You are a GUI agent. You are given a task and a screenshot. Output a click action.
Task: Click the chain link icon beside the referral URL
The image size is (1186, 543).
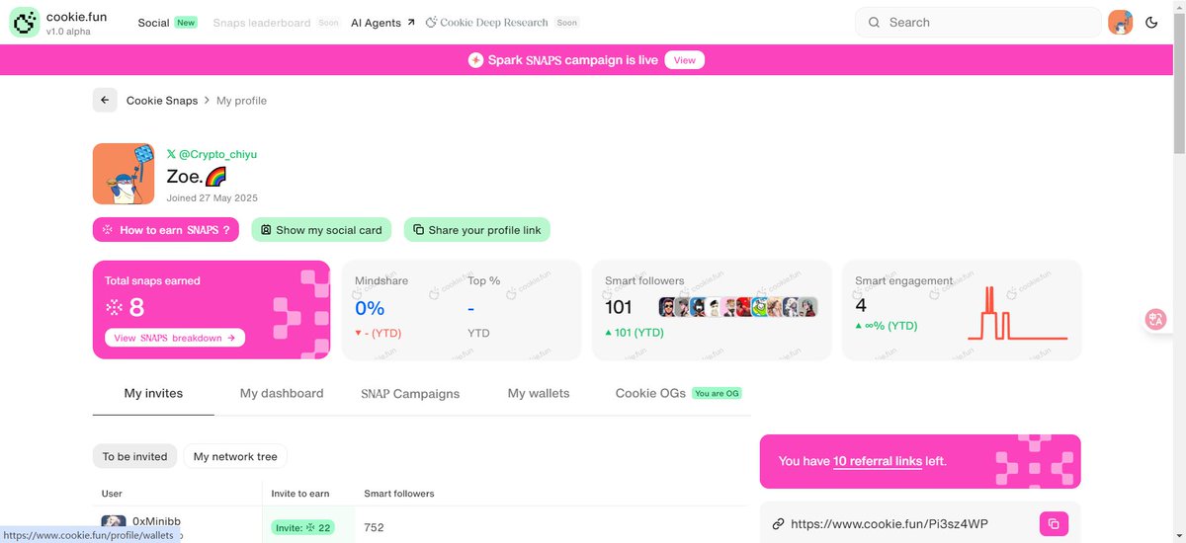[x=778, y=523]
